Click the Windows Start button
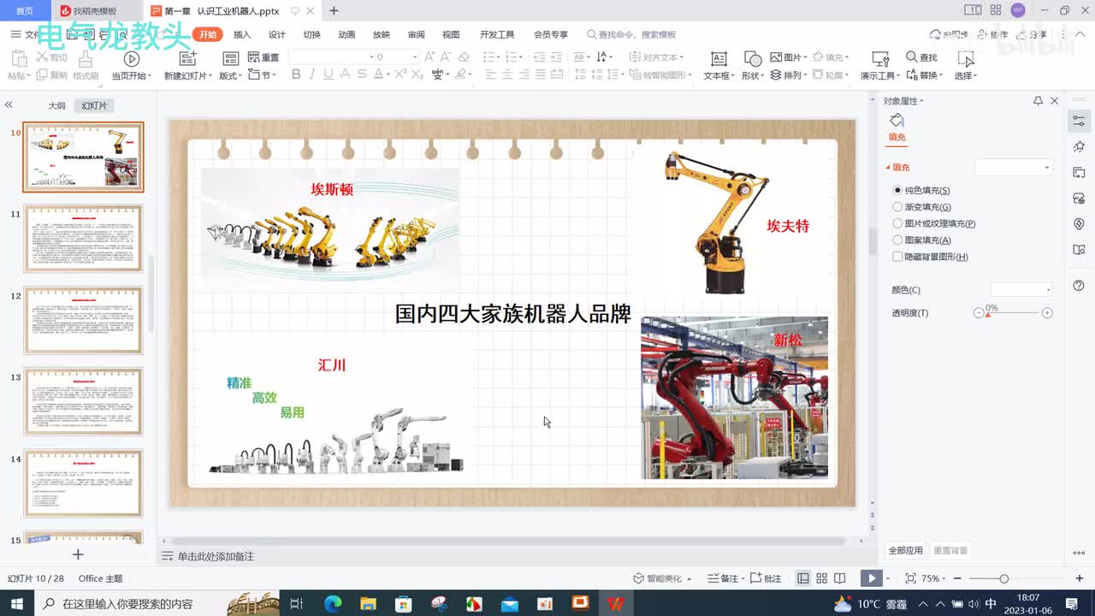 point(16,603)
